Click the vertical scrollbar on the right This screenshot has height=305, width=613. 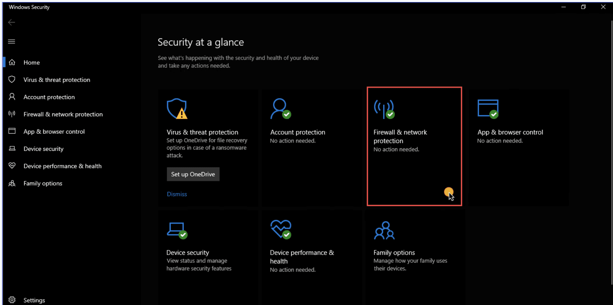pos(611,152)
